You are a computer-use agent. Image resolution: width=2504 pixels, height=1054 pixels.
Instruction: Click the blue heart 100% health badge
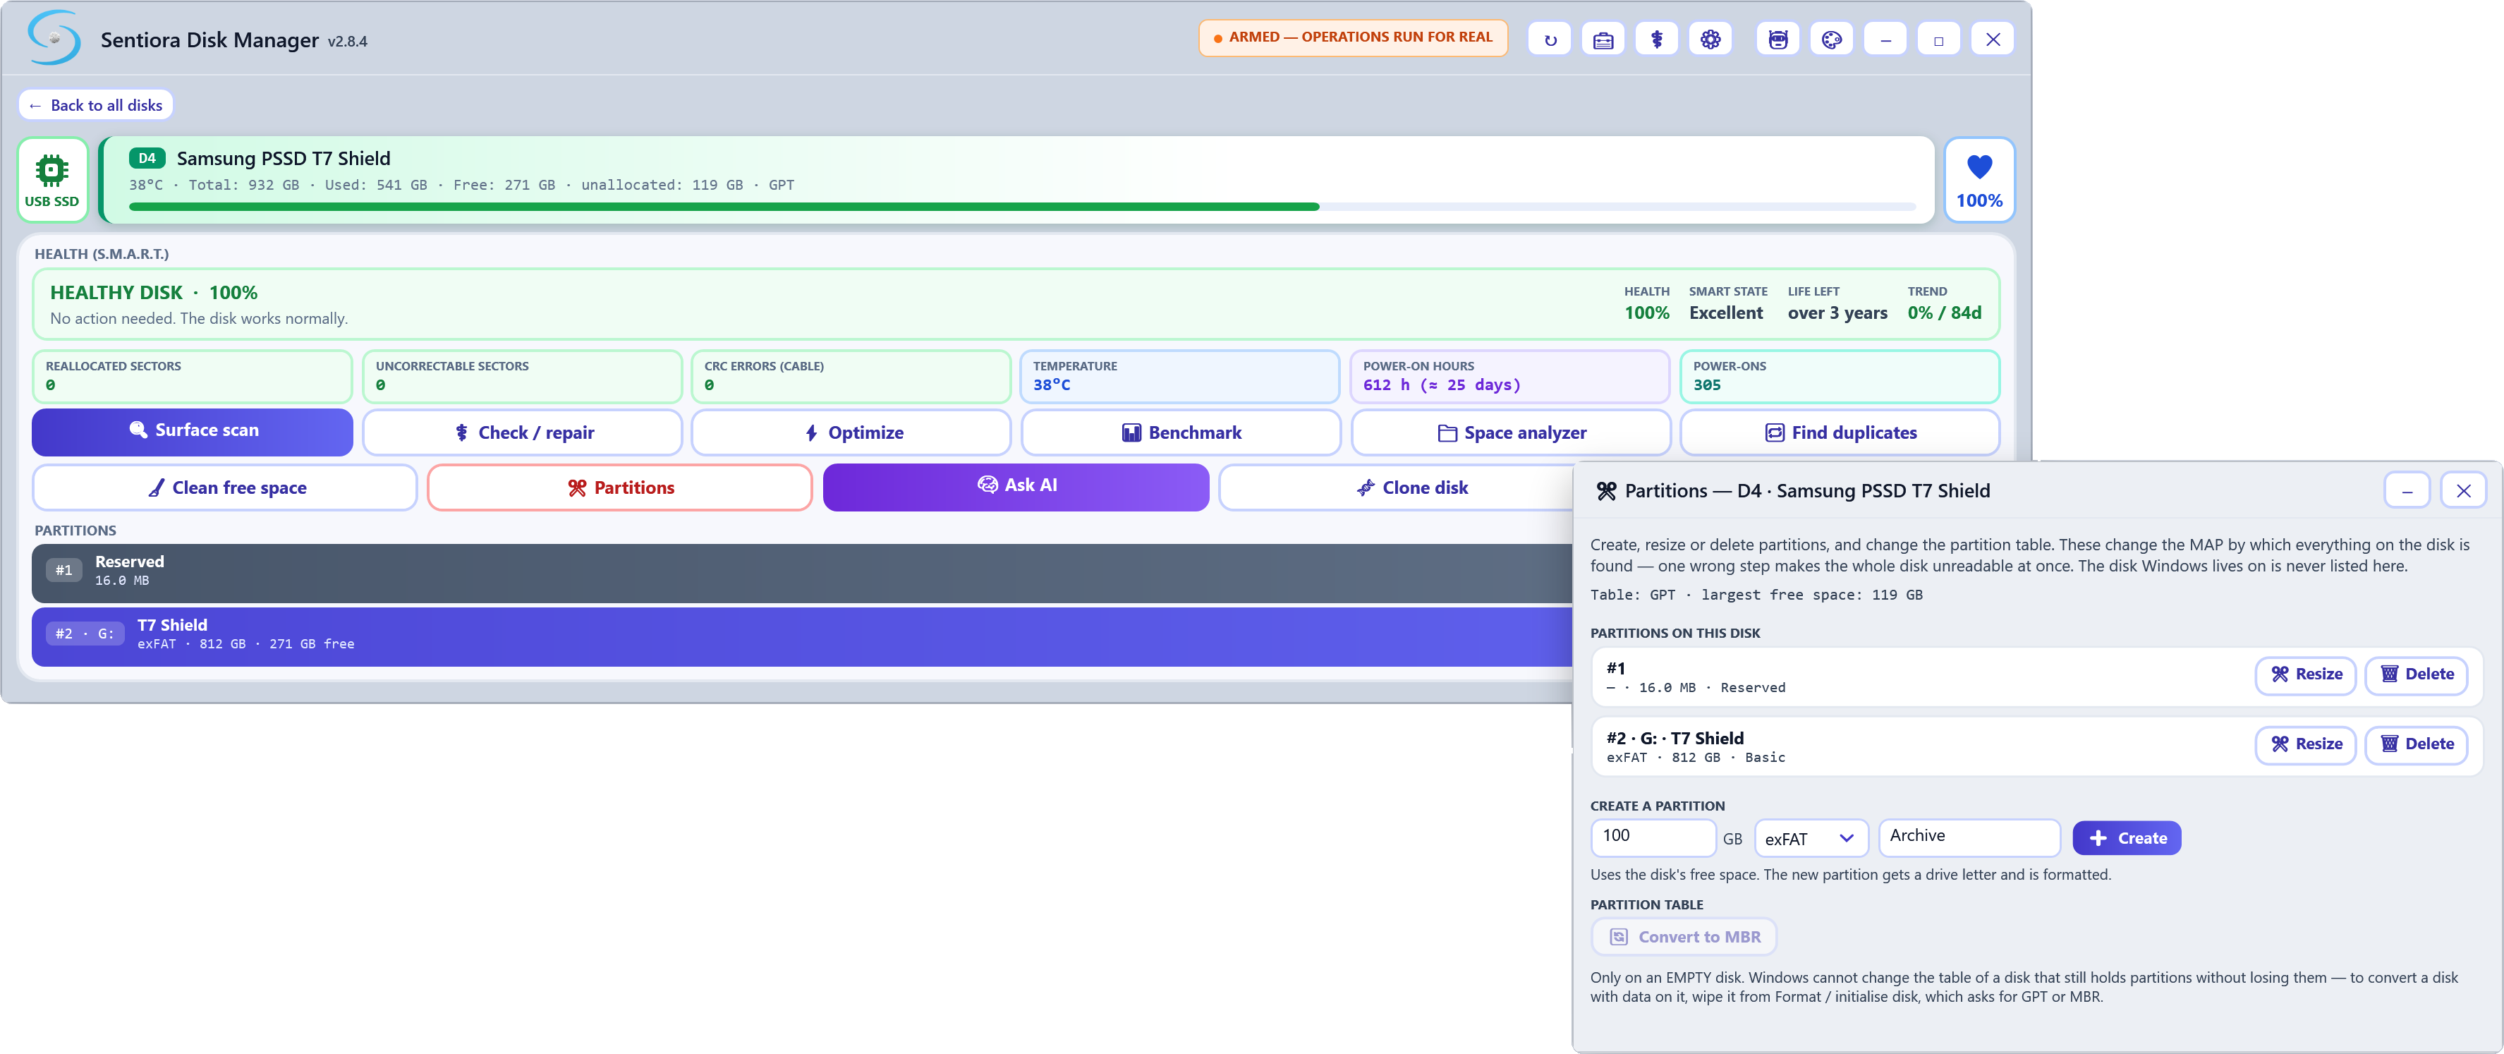(x=1979, y=181)
